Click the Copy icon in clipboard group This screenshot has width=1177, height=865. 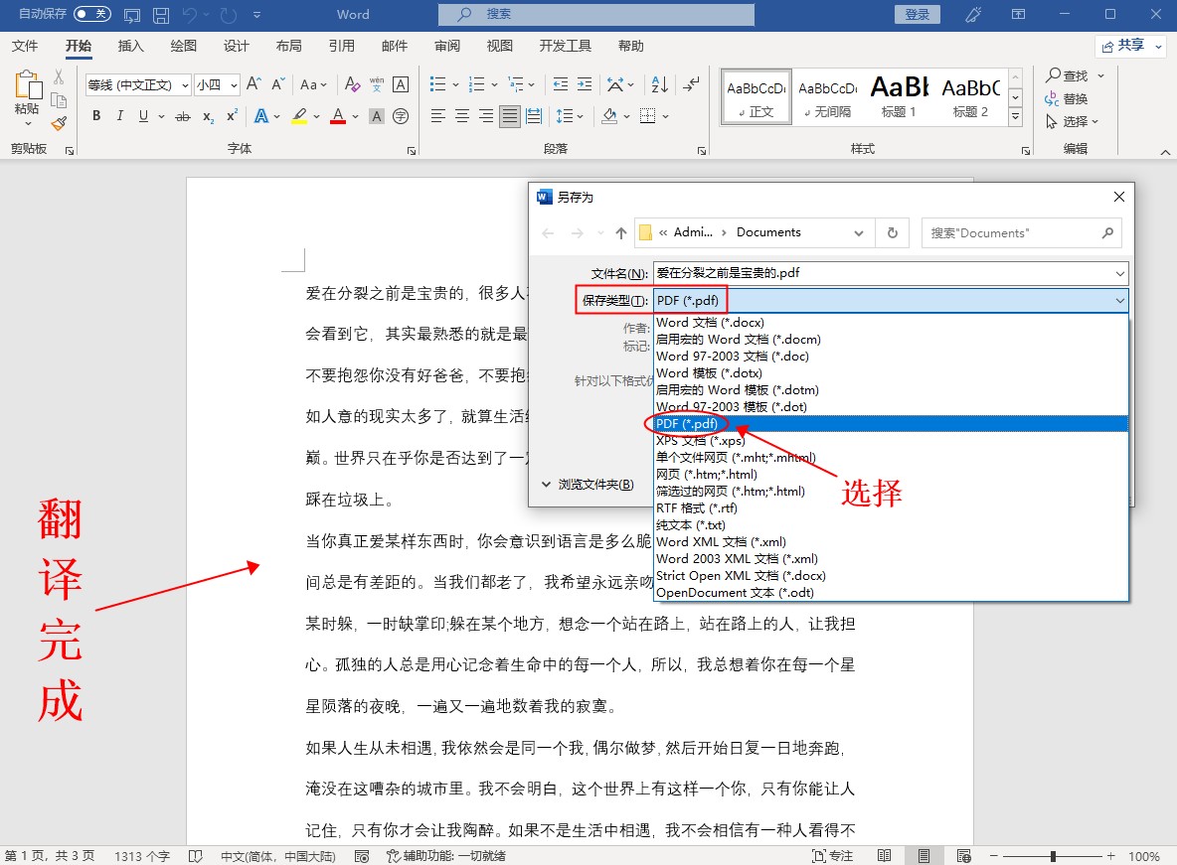pyautogui.click(x=59, y=100)
